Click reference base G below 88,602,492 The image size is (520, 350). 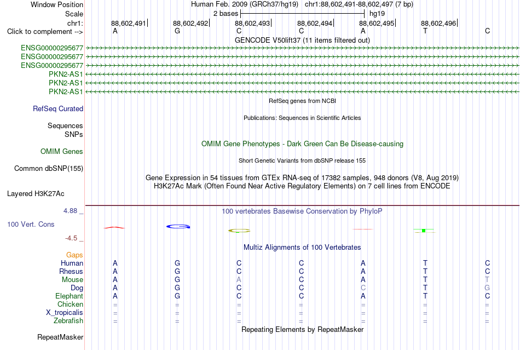tap(177, 31)
